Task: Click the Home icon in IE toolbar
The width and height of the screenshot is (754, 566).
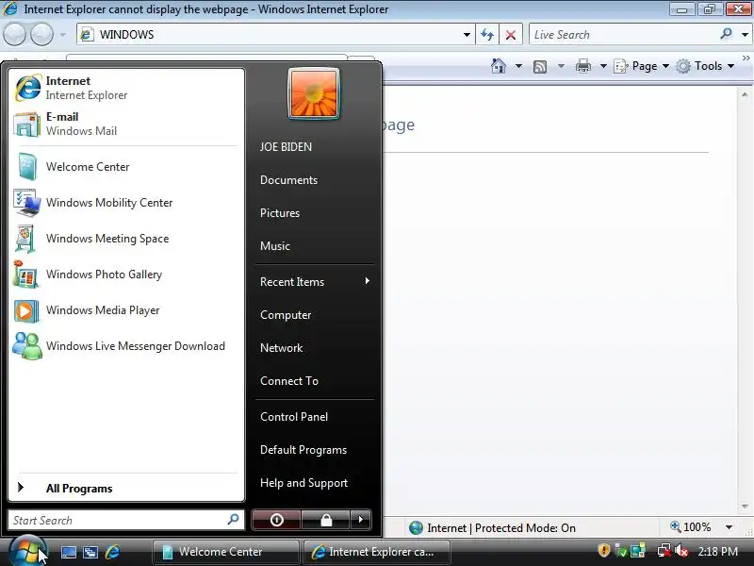Action: (x=499, y=66)
